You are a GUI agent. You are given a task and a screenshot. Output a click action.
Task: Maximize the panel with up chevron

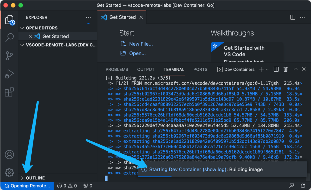click(x=295, y=69)
